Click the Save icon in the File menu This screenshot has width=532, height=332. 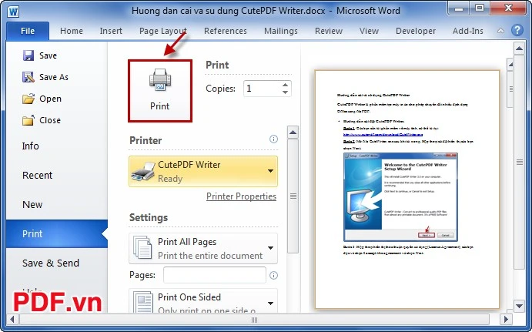(x=28, y=55)
